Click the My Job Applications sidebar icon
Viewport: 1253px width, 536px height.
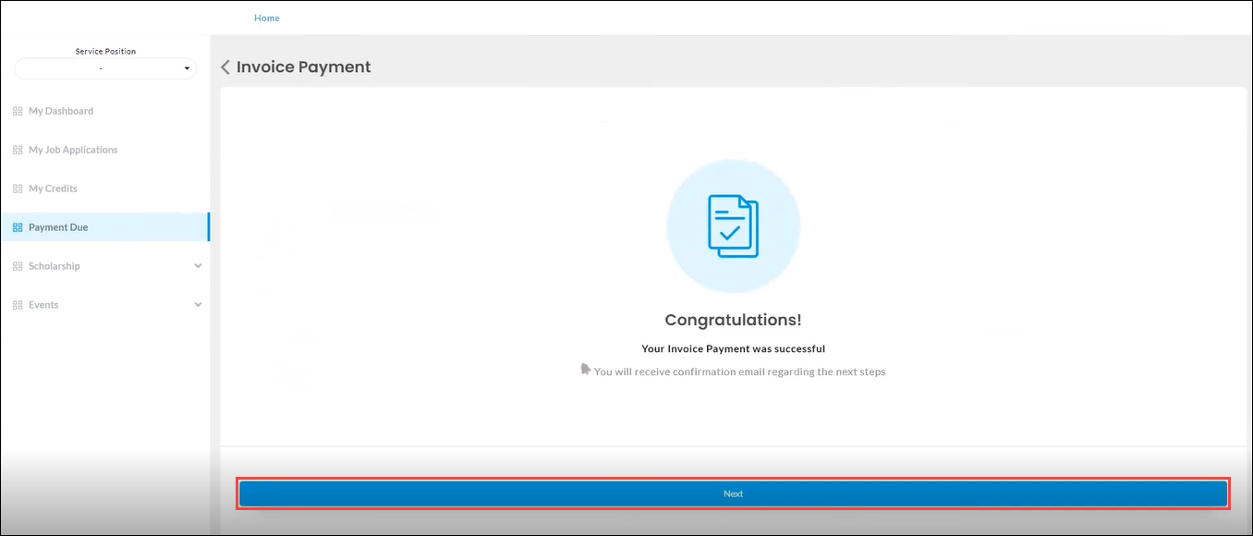(x=18, y=150)
